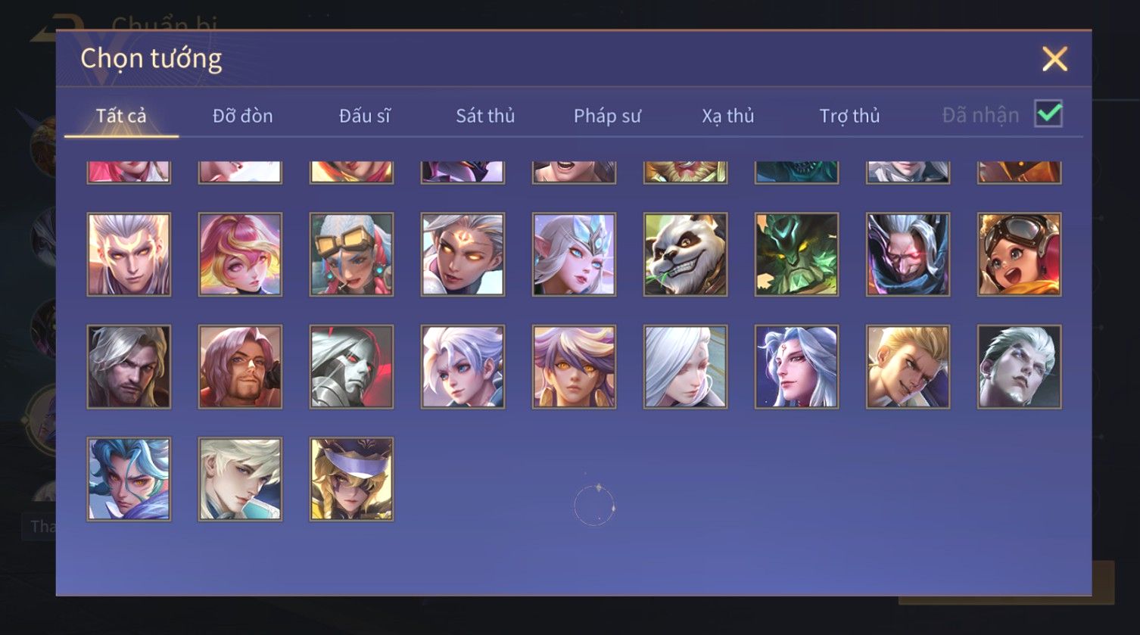Select the elf hero with crystal crown
This screenshot has height=635, width=1140.
(574, 254)
